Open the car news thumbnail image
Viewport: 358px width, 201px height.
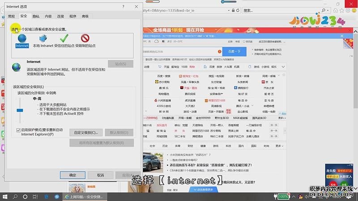(x=153, y=162)
